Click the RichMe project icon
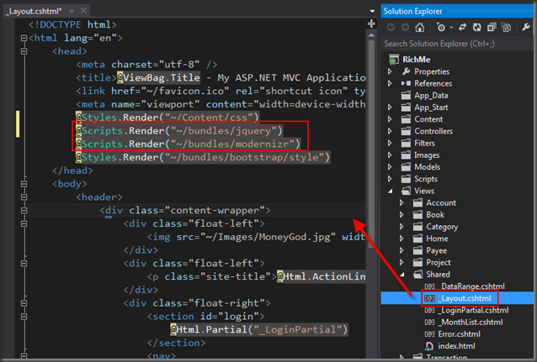 [394, 60]
